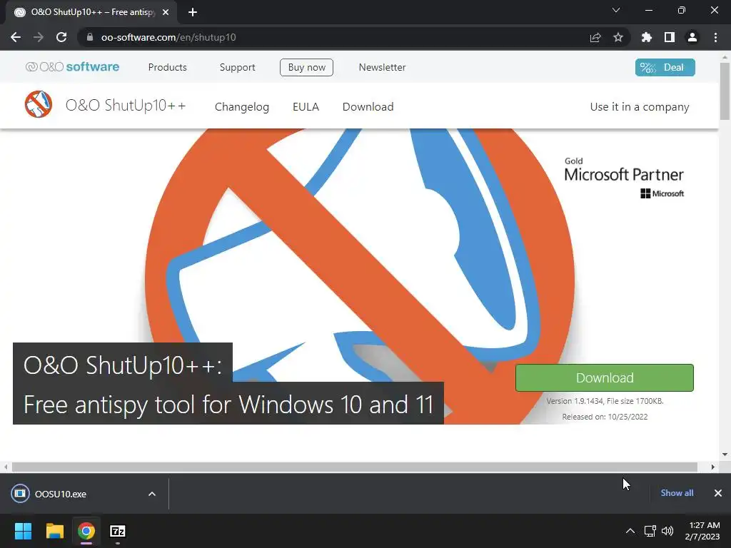Share this page icon in address bar
This screenshot has height=548, width=731.
click(595, 37)
